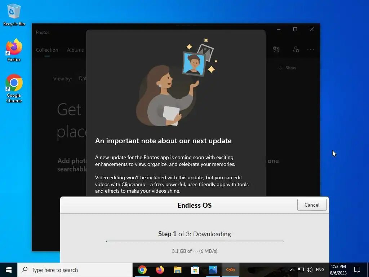
Task: Switch to Collection tab in Photos
Action: coord(47,50)
